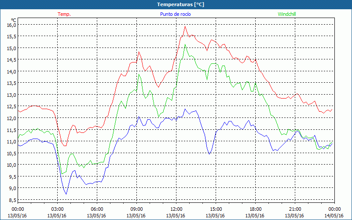
Task: Click the '12:00' time axis label
Action: [176, 209]
